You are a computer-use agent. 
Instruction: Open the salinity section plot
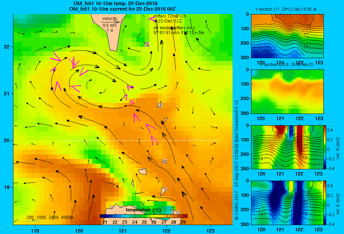(x=287, y=92)
